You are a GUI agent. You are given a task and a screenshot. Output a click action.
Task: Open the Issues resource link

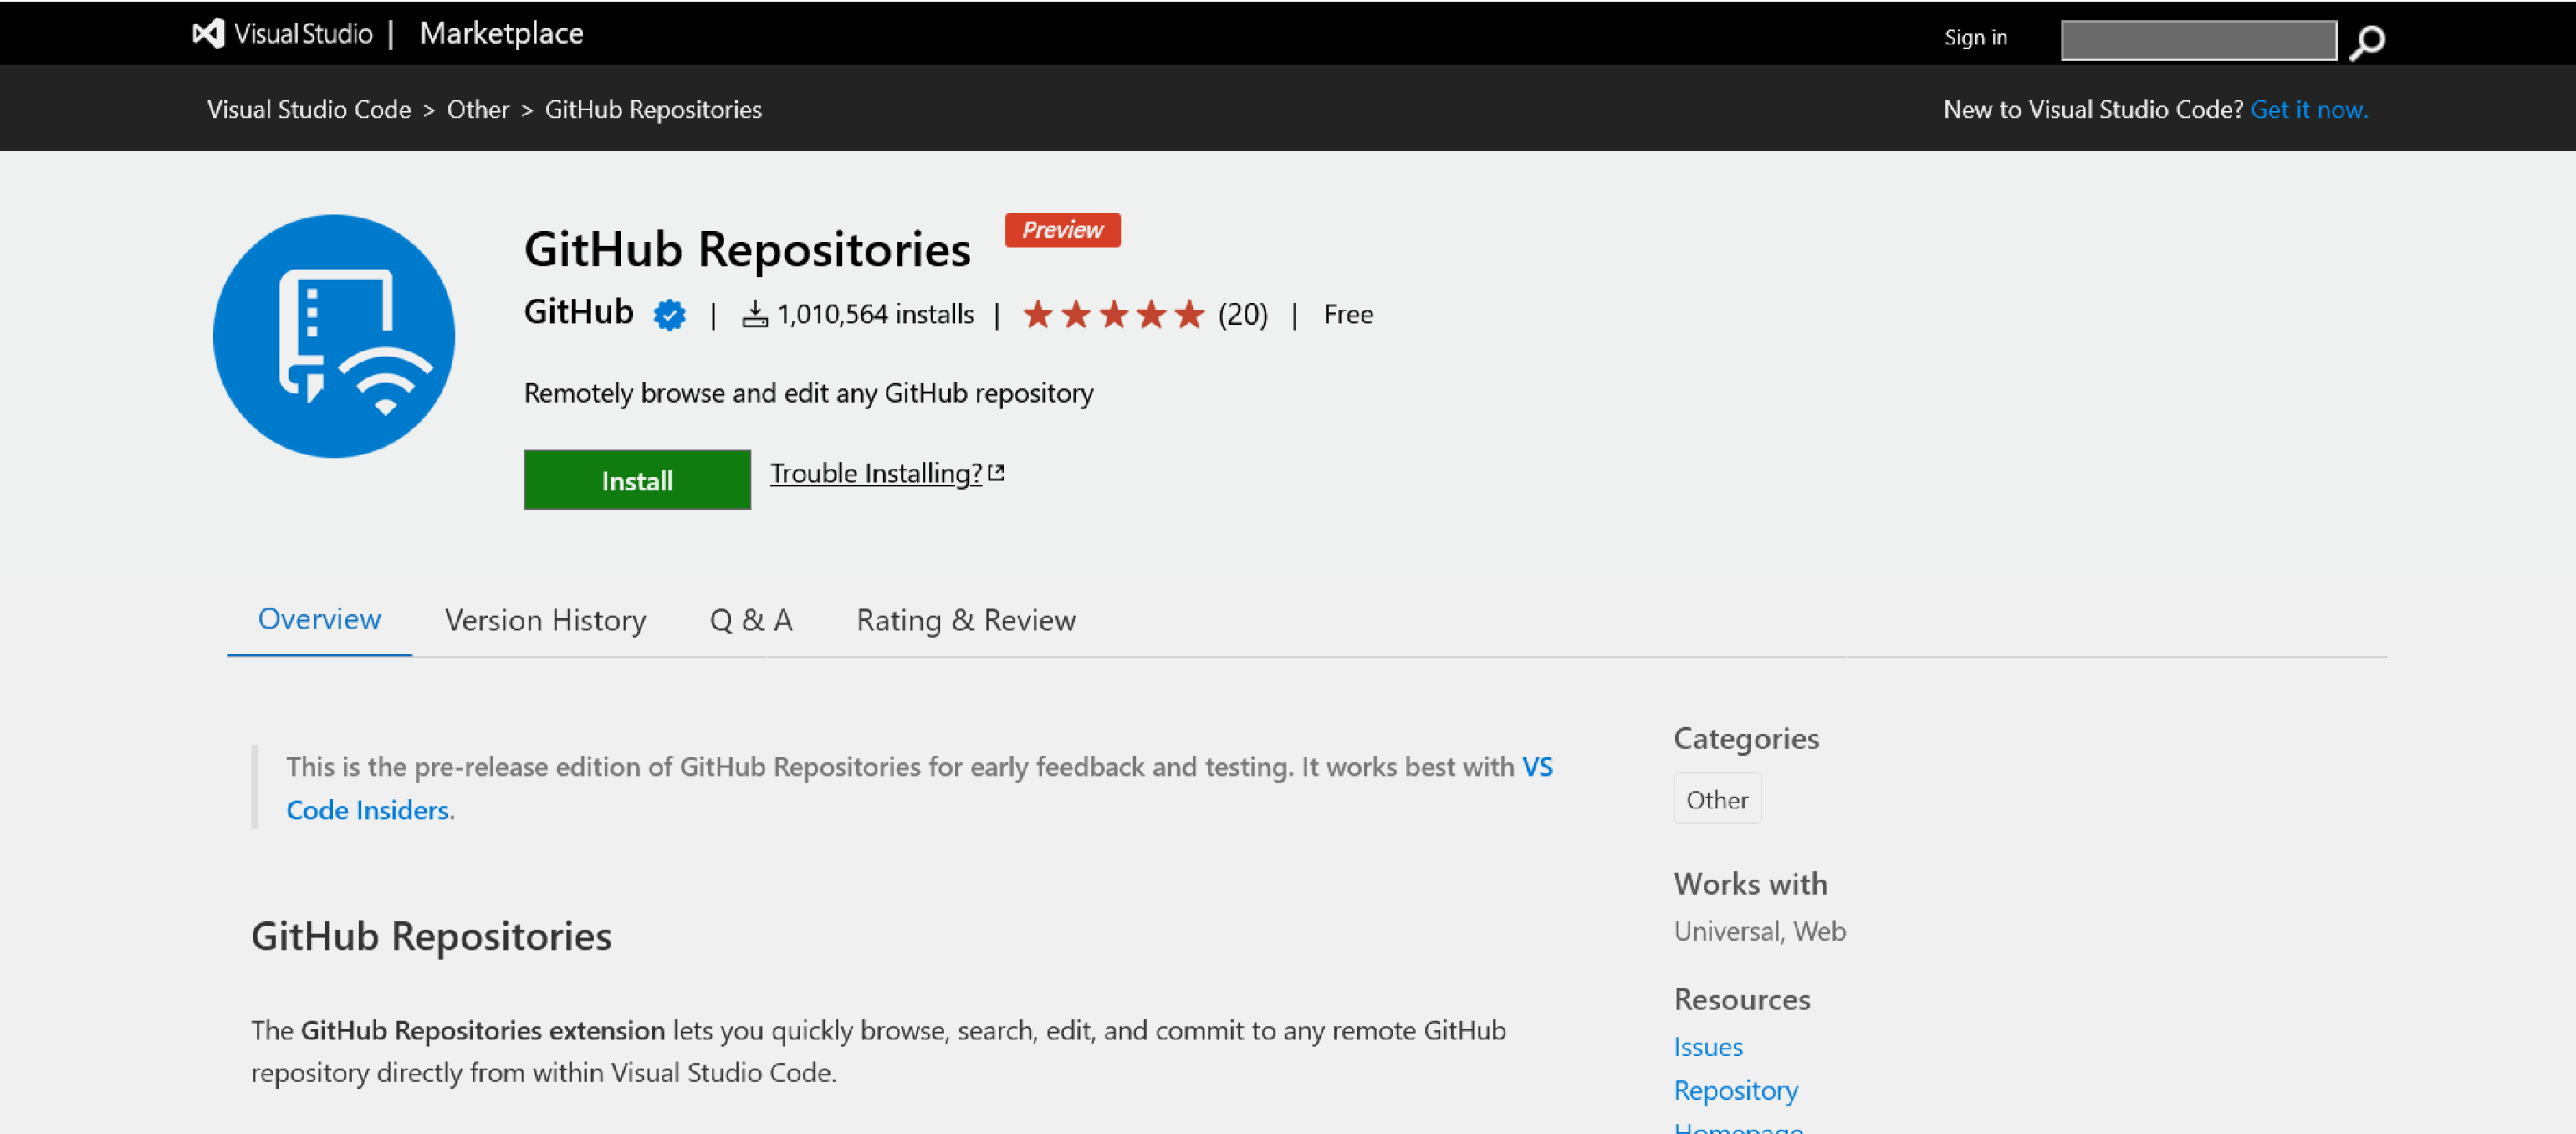click(1708, 1047)
